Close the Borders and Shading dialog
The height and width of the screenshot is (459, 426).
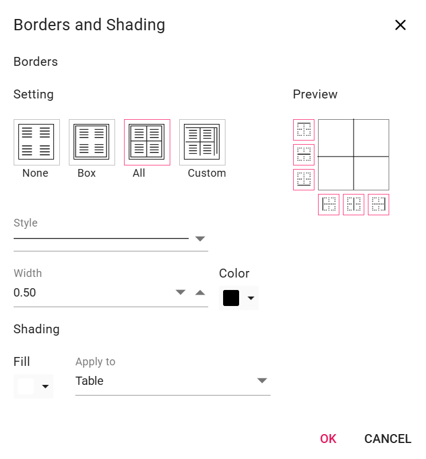(400, 25)
